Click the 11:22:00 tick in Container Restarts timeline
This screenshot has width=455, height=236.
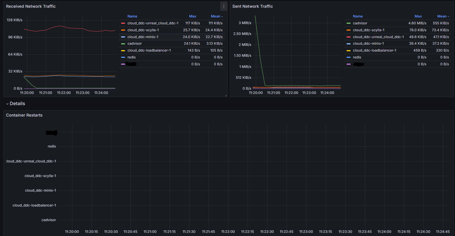tap(228, 232)
